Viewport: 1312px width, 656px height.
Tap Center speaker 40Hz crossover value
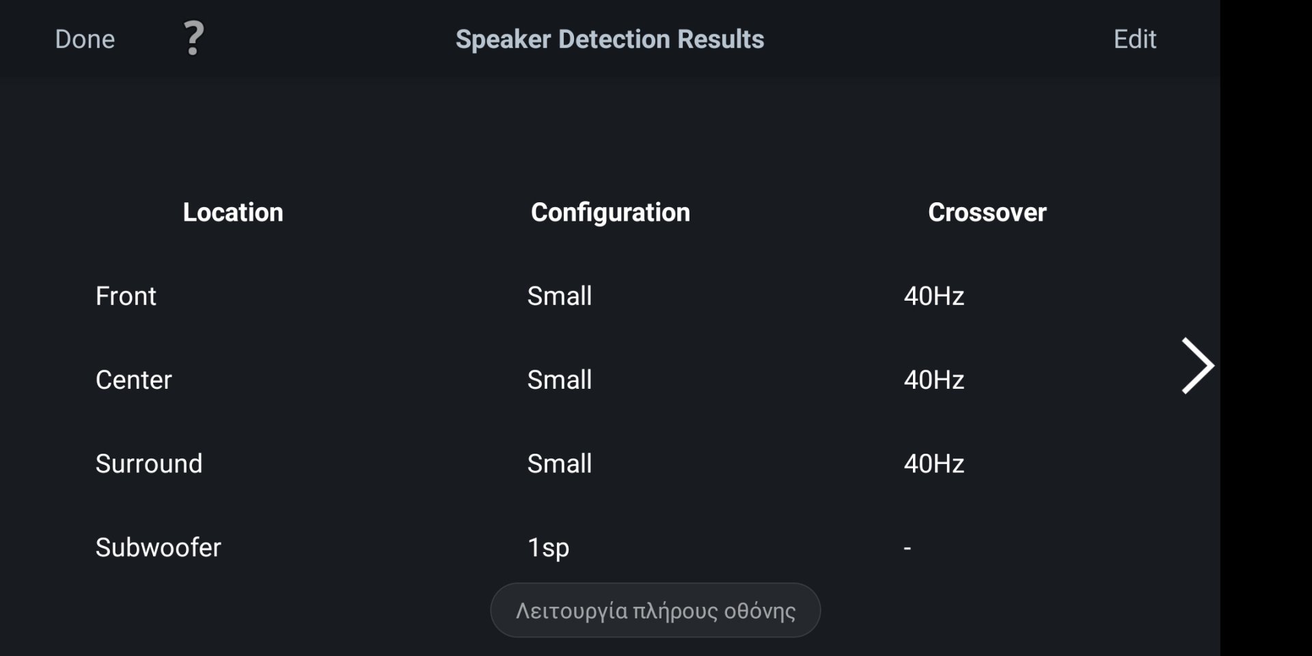pos(933,380)
